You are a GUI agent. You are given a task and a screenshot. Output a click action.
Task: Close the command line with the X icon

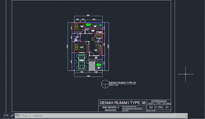click(7, 115)
